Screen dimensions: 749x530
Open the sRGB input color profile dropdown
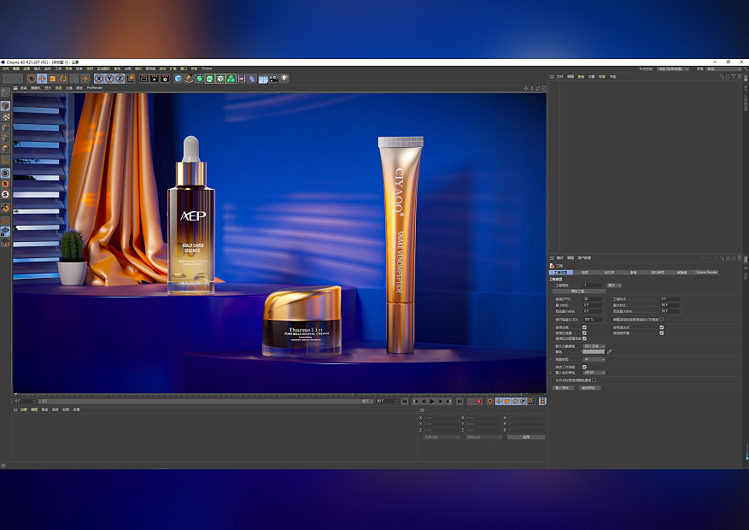click(x=594, y=373)
